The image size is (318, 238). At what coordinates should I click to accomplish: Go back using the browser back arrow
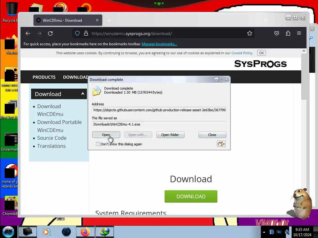tap(28, 33)
